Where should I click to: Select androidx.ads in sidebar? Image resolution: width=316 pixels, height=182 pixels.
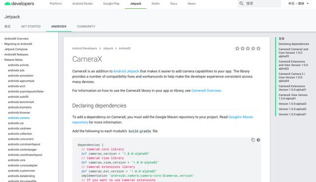(16, 70)
